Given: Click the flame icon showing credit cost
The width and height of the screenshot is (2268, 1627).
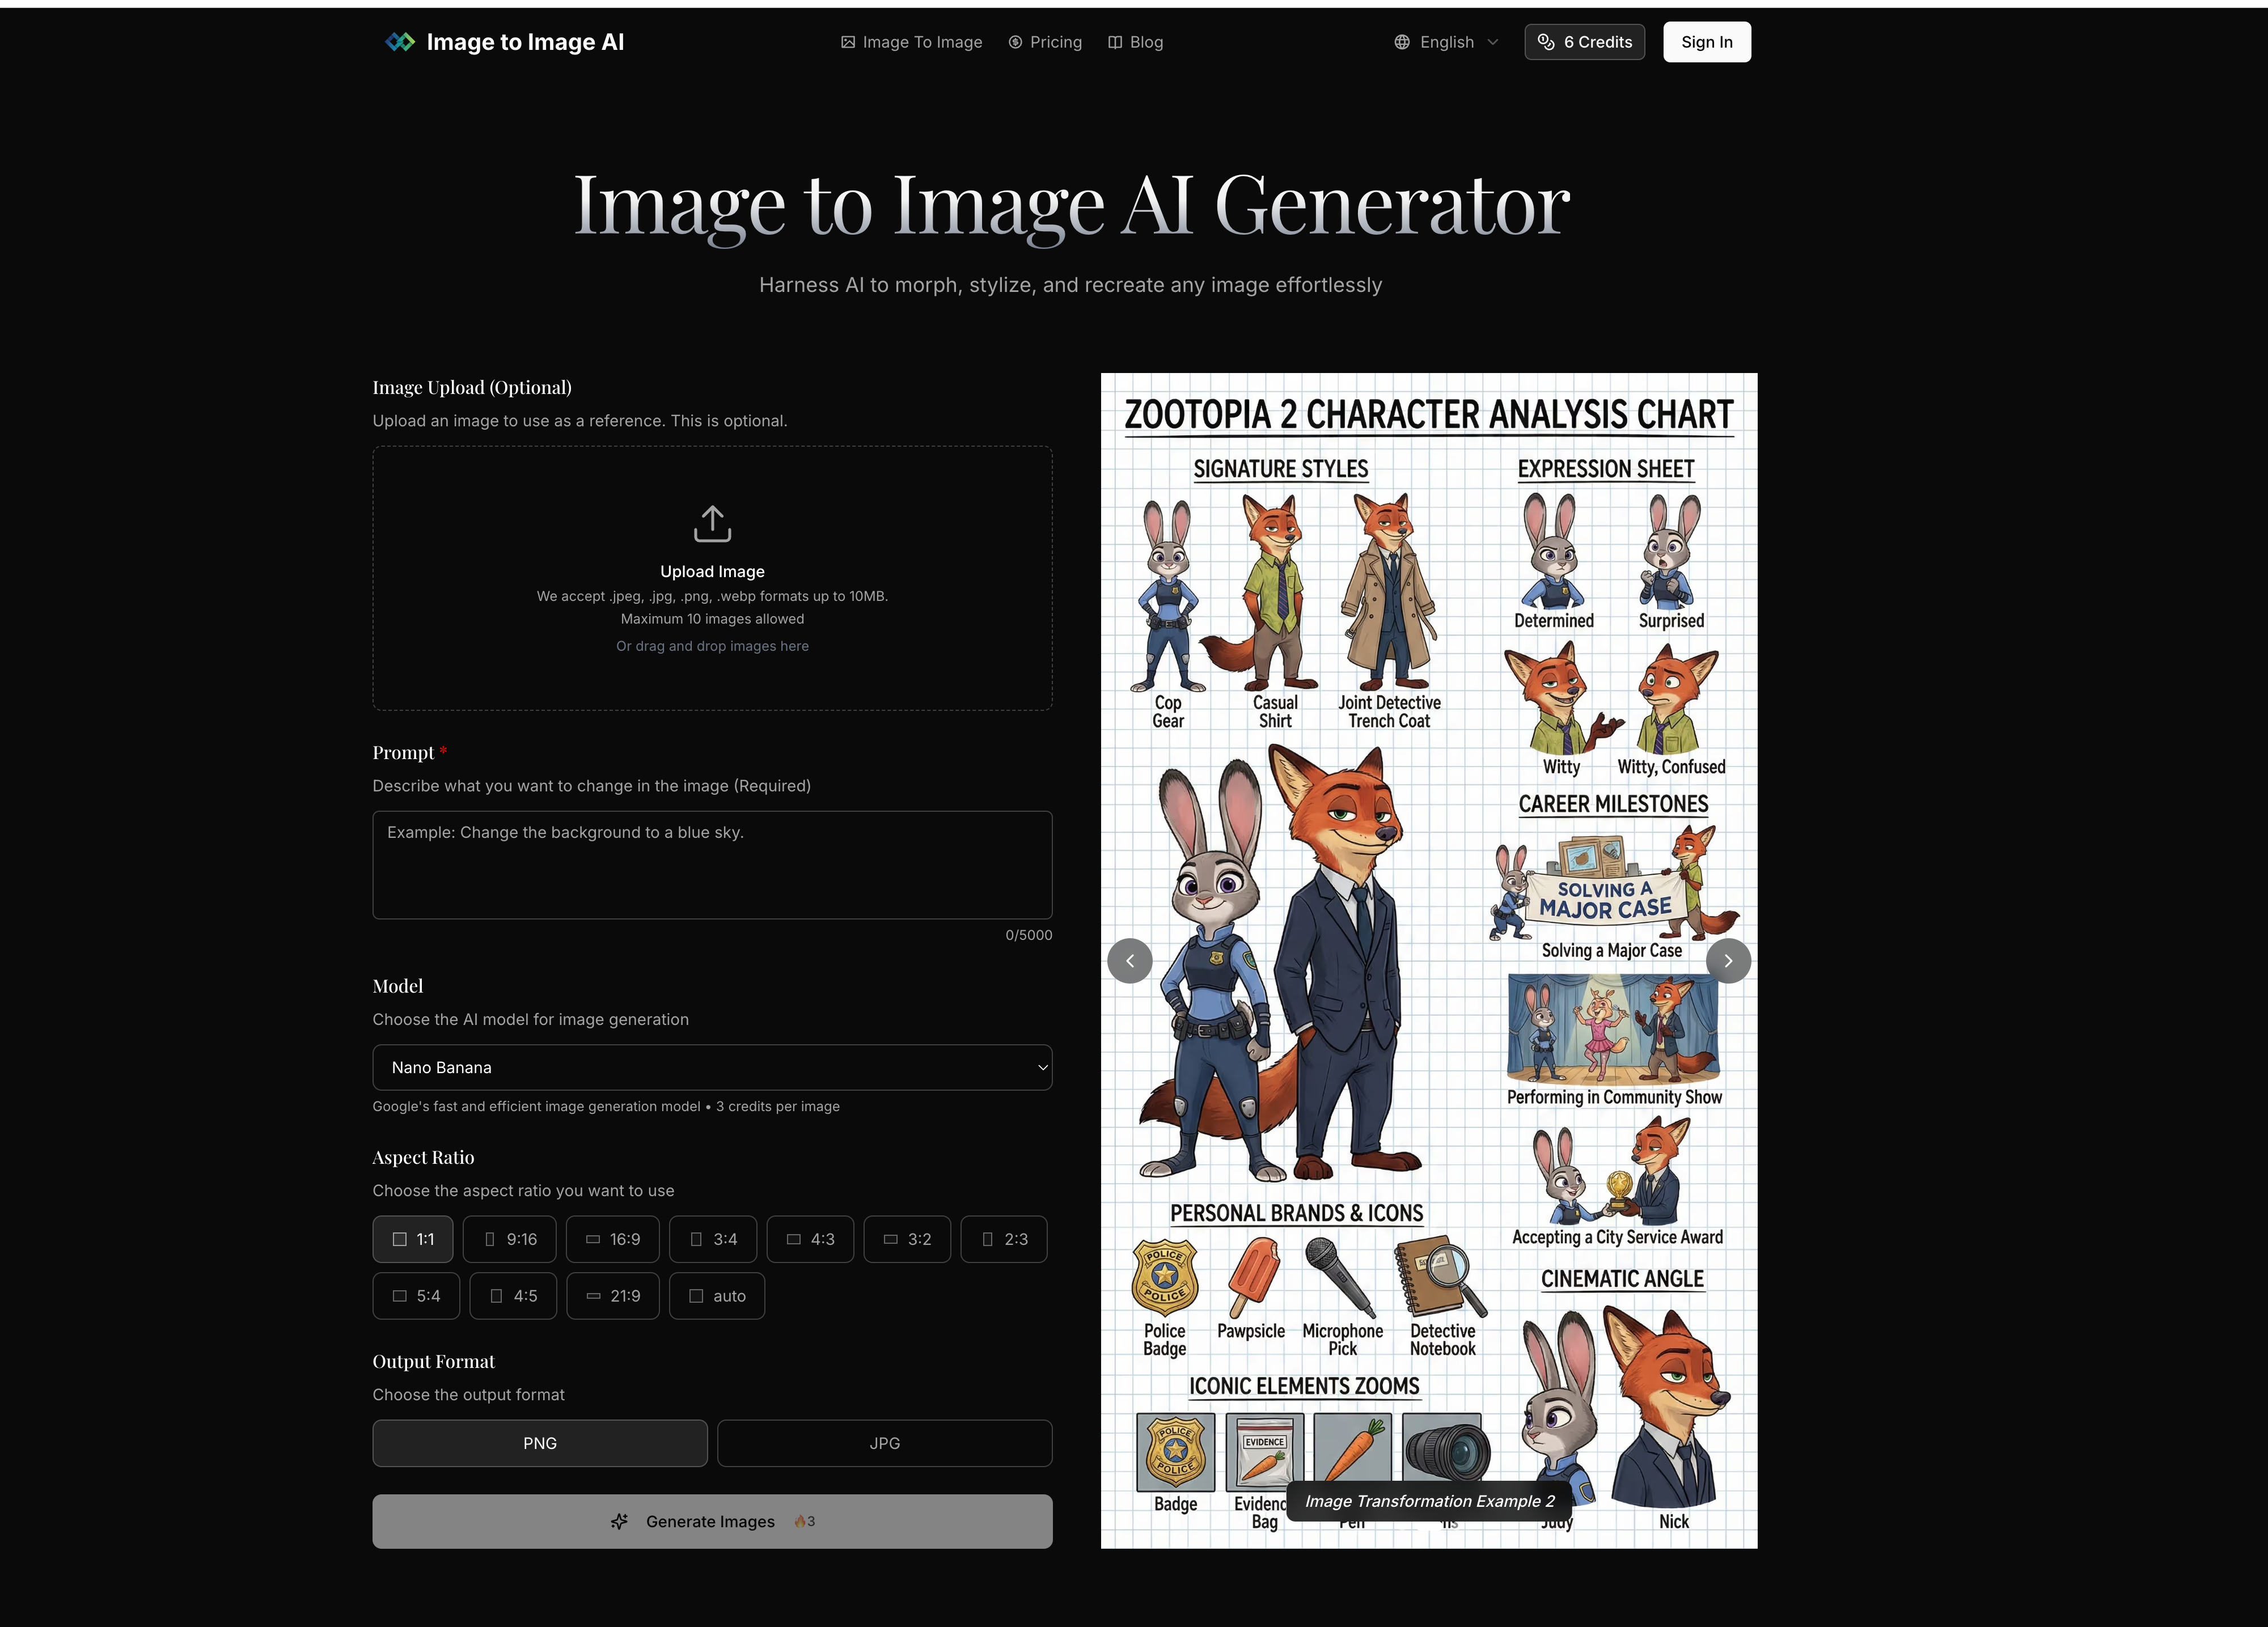Looking at the screenshot, I should [x=801, y=1521].
